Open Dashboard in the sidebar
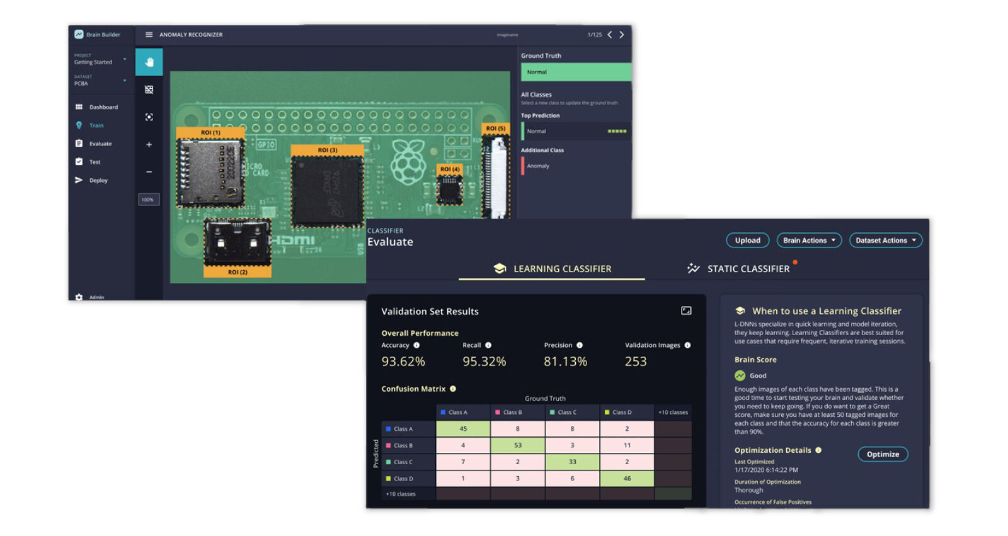 pos(97,107)
